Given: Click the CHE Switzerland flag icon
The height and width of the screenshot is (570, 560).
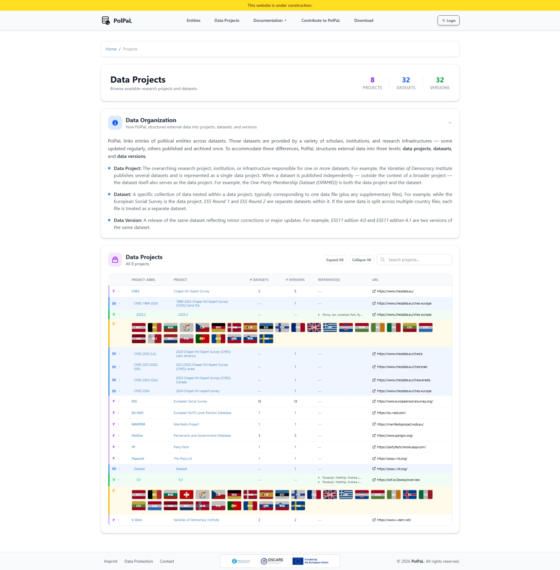Looking at the screenshot, I should [x=186, y=494].
